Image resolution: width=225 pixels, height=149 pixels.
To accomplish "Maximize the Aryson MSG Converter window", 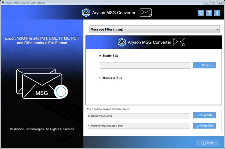I will click(x=214, y=3).
